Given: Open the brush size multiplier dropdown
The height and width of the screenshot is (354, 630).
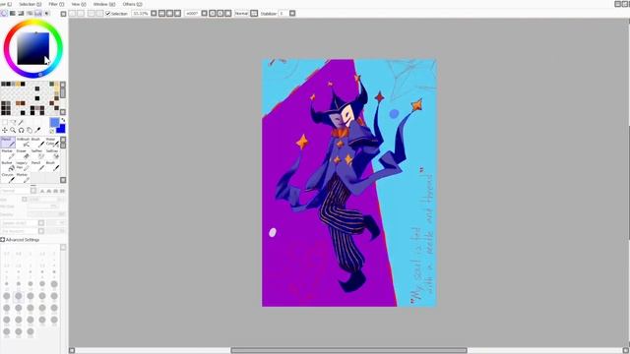Looking at the screenshot, I should [24, 199].
